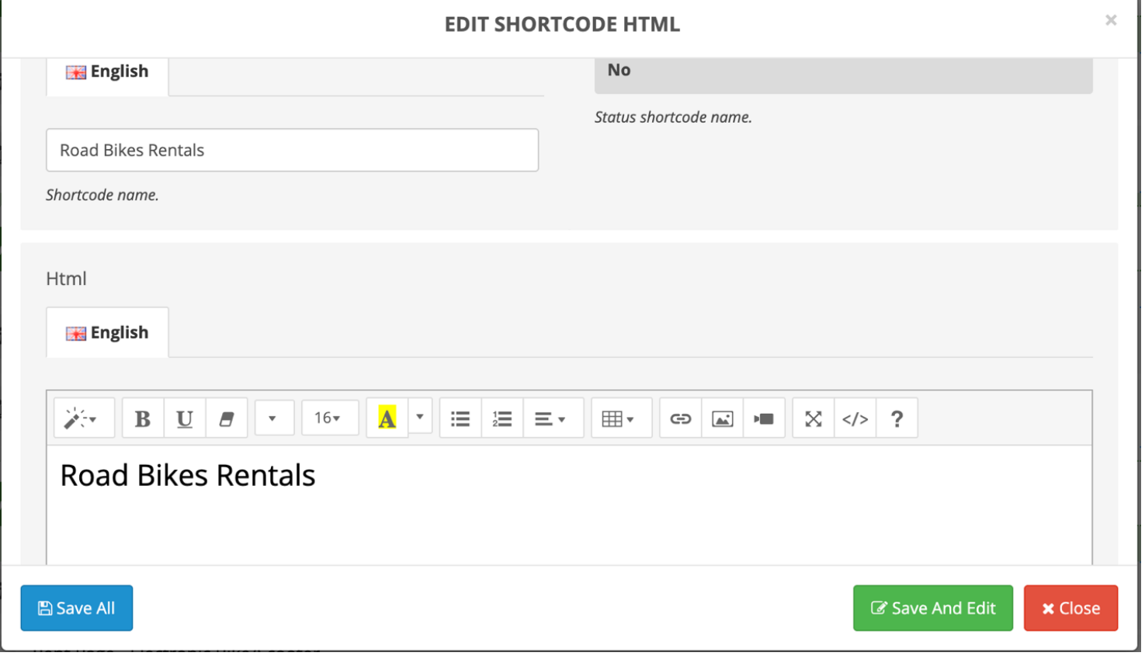Image resolution: width=1145 pixels, height=656 pixels.
Task: Open the paragraph alignment dropdown
Action: [551, 419]
